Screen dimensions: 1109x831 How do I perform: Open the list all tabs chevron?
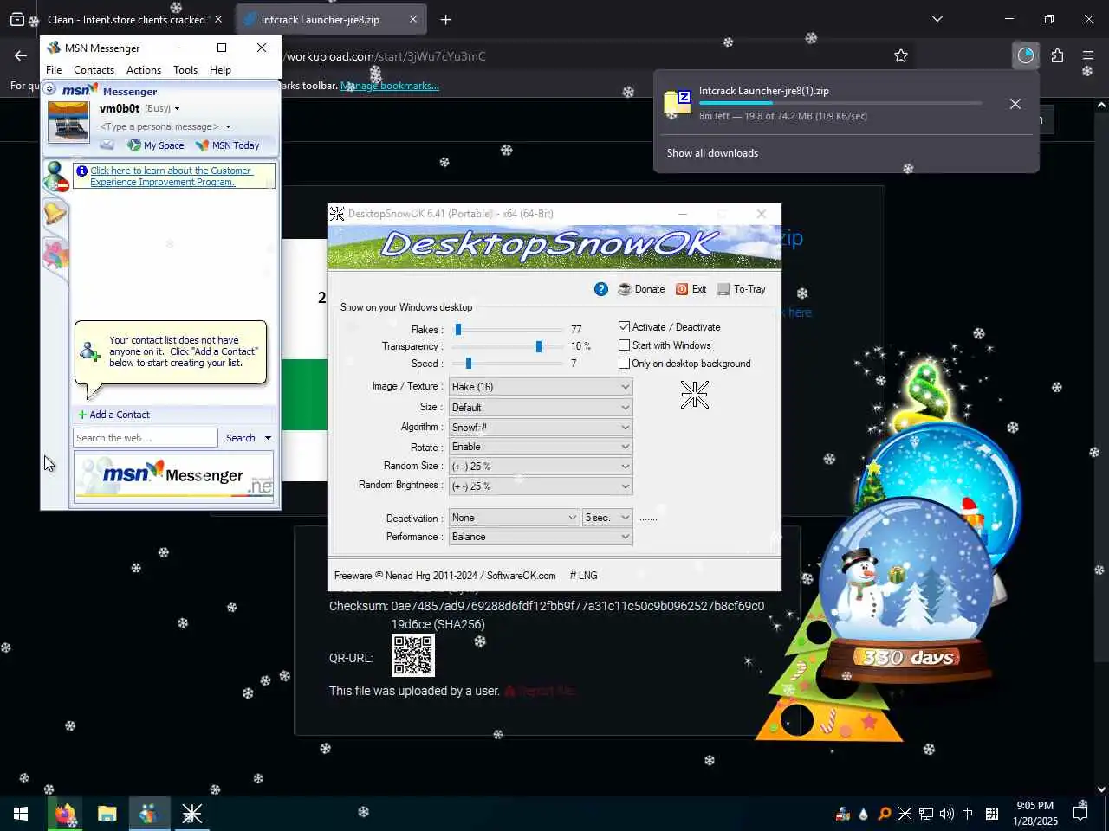click(x=937, y=19)
